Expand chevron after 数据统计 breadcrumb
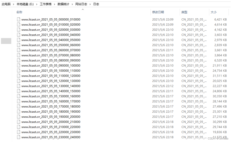 coord(72,4)
